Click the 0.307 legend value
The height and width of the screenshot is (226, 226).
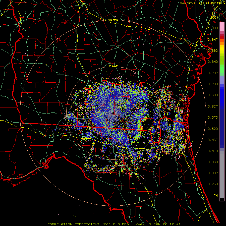click(213, 173)
